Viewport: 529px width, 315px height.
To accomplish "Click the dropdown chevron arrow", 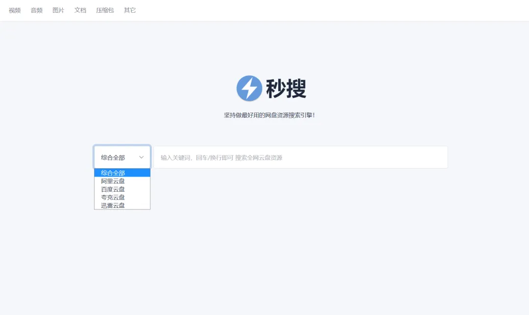I will (x=142, y=157).
